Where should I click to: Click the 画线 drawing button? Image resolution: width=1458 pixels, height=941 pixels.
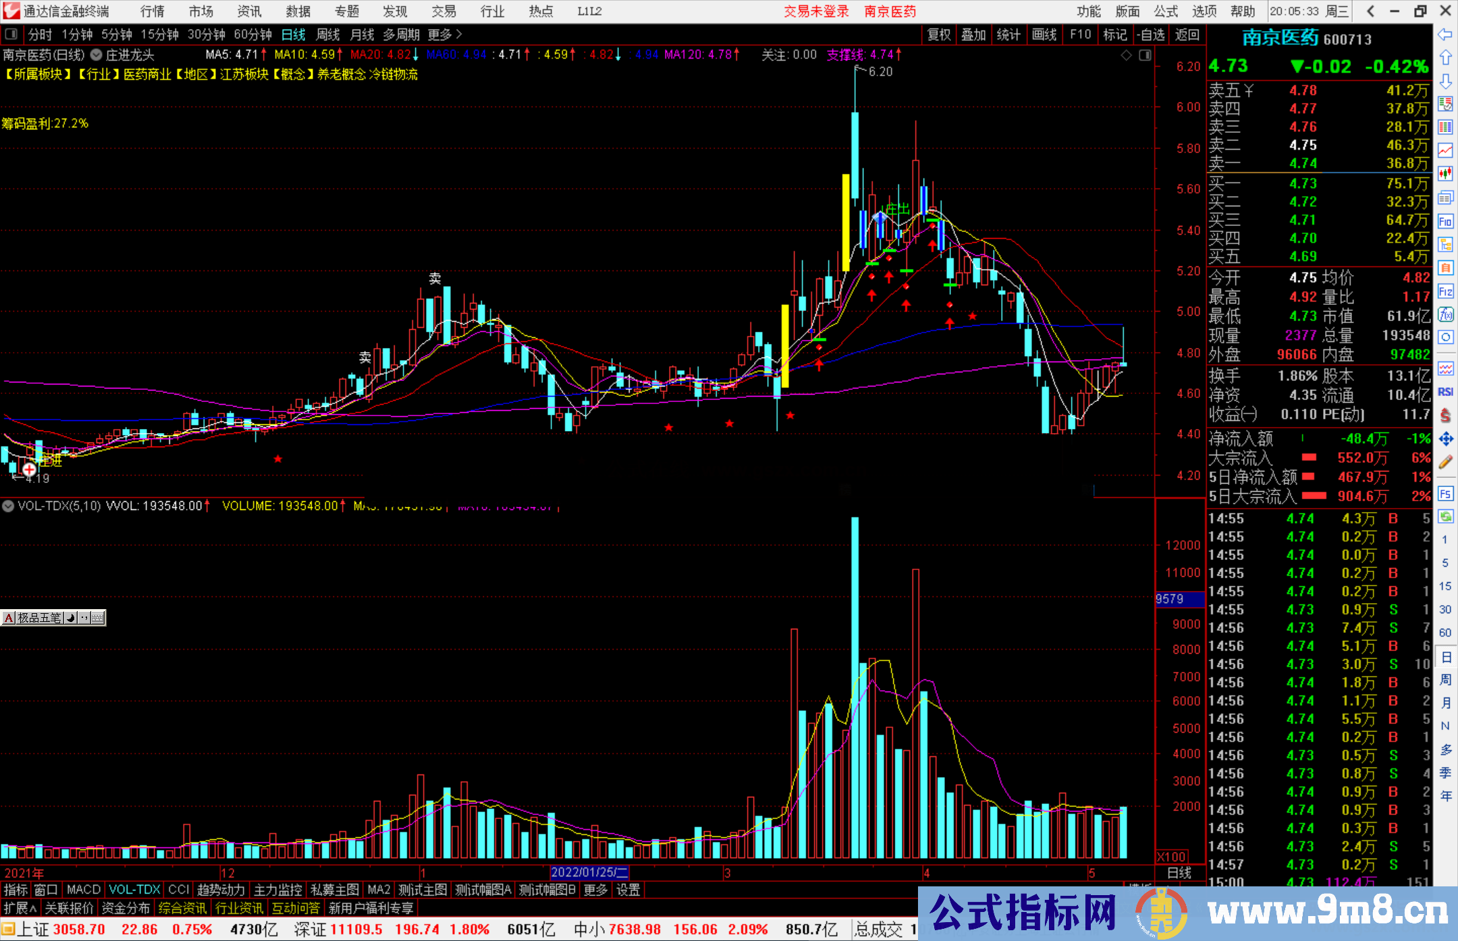point(1044,34)
